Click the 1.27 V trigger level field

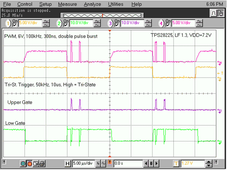tap(193, 163)
